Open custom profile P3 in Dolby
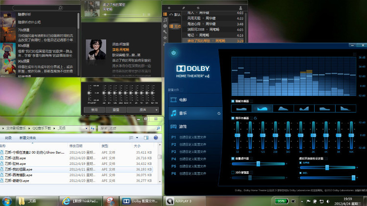The width and height of the screenshot is (367, 206). [189, 152]
